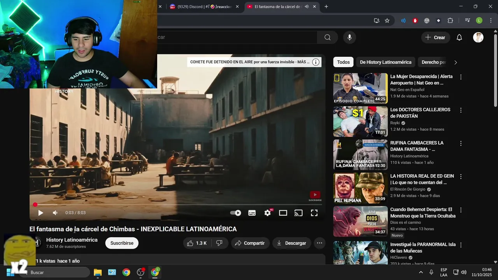
Task: Show hidden system tray icons chevron
Action: click(x=421, y=272)
